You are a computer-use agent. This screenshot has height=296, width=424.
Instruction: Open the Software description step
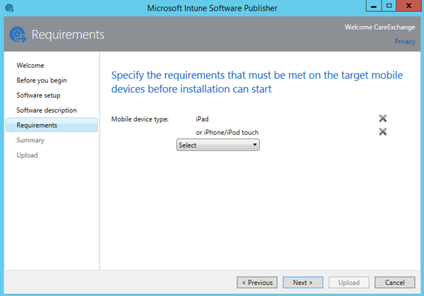tap(46, 110)
